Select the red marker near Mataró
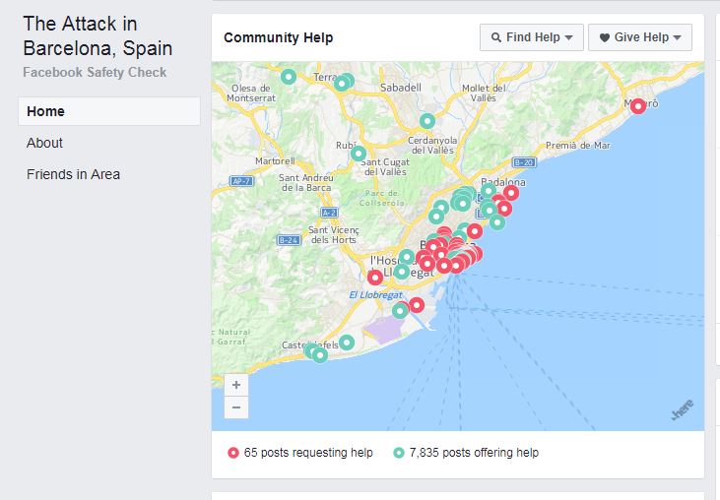The height and width of the screenshot is (500, 720). (x=638, y=106)
